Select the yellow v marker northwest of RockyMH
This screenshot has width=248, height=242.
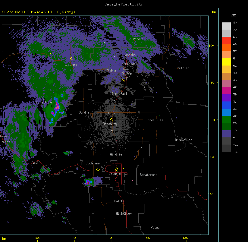pos(50,53)
